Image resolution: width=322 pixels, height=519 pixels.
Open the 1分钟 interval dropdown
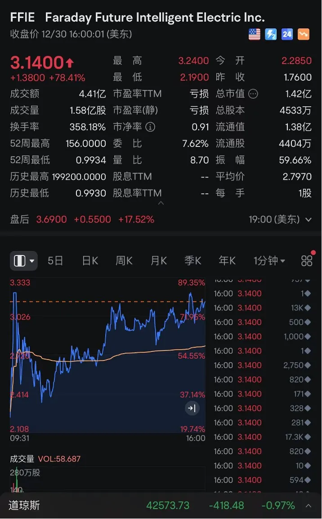[269, 261]
